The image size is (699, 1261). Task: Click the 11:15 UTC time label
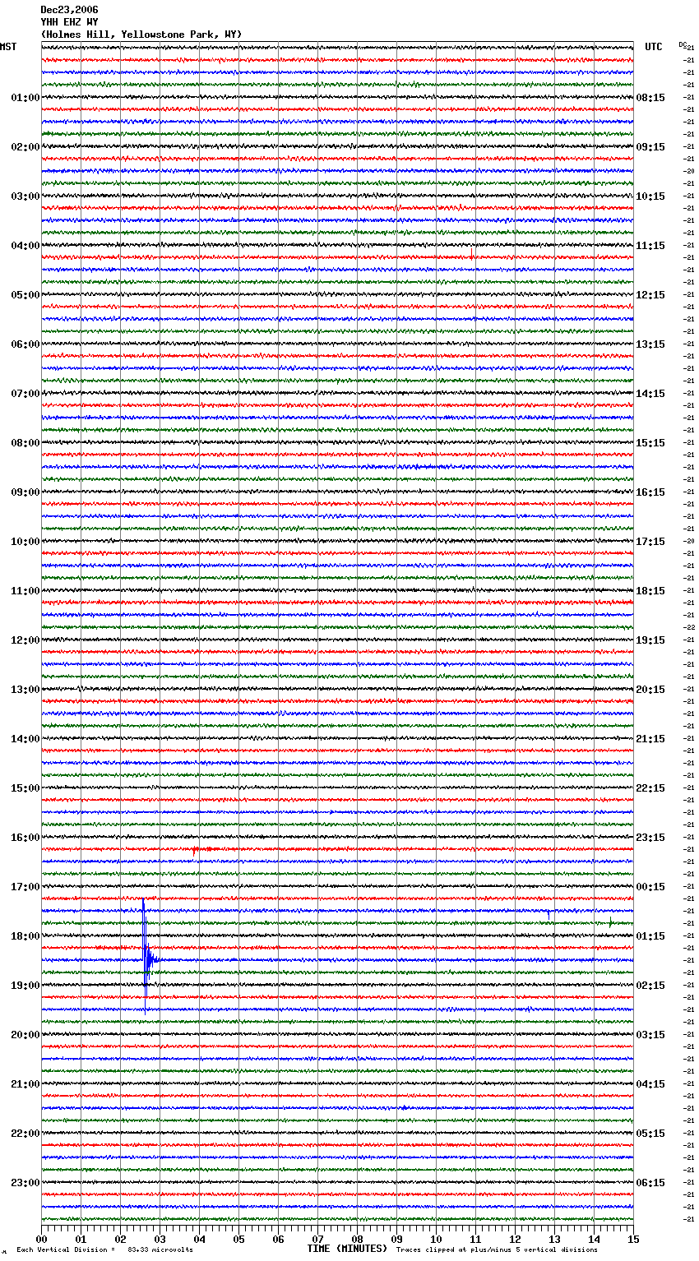coord(650,246)
